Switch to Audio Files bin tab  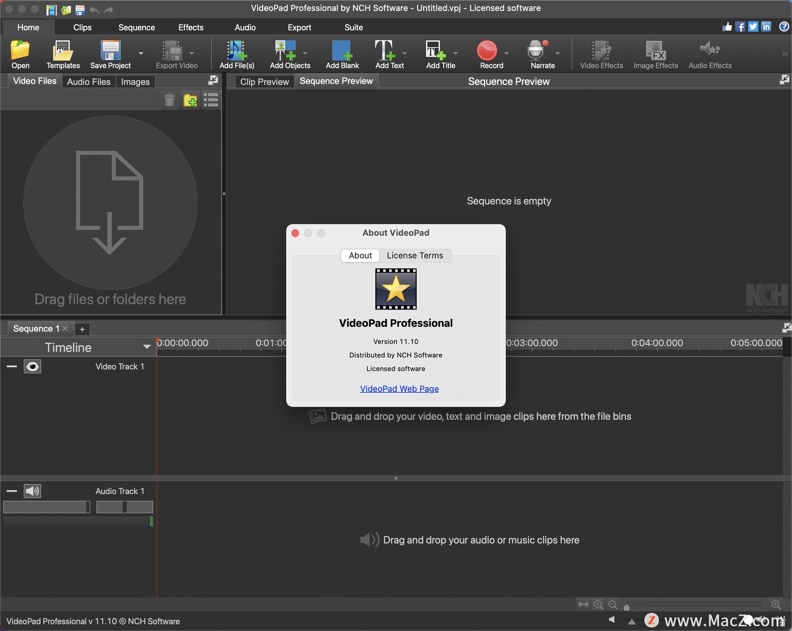(89, 82)
